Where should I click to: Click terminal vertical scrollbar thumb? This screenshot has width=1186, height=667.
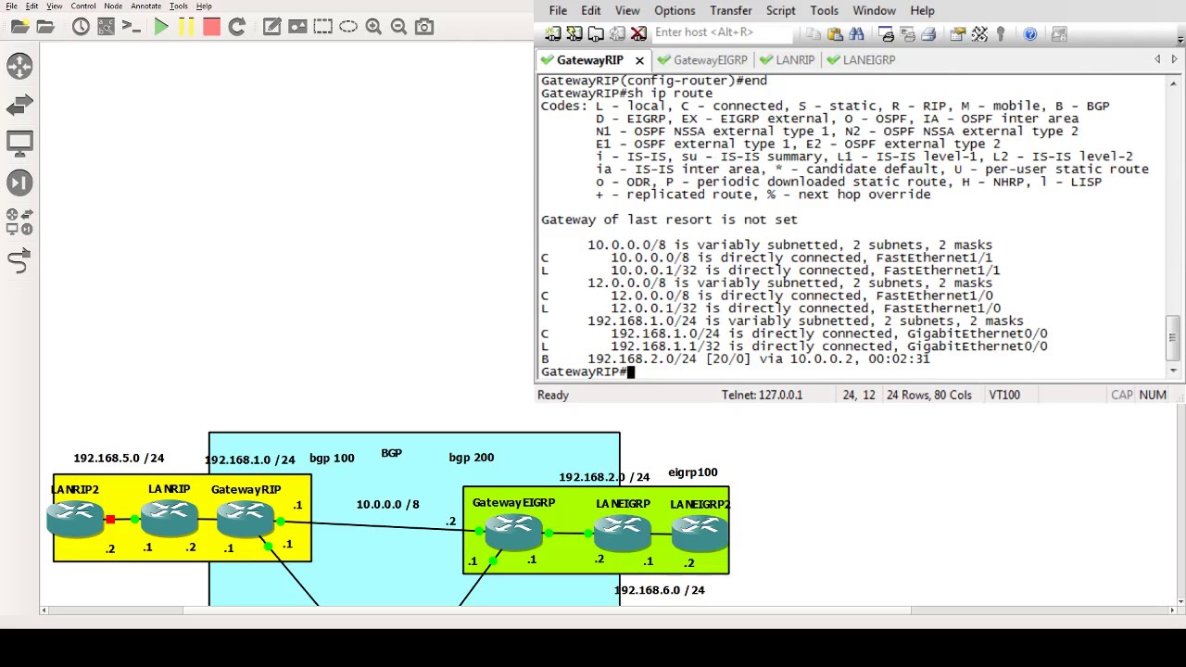(1173, 337)
